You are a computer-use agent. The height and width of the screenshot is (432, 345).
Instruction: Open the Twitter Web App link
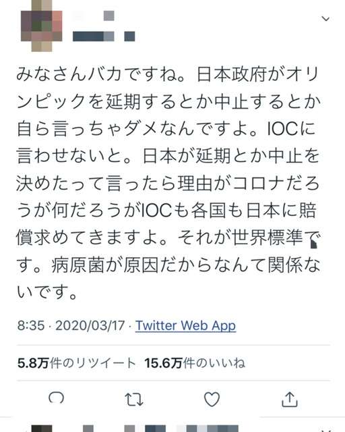coord(186,325)
